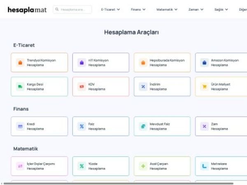Open Kredi Hesaplama text link
Viewport: 247px width, 185px height.
35,126
